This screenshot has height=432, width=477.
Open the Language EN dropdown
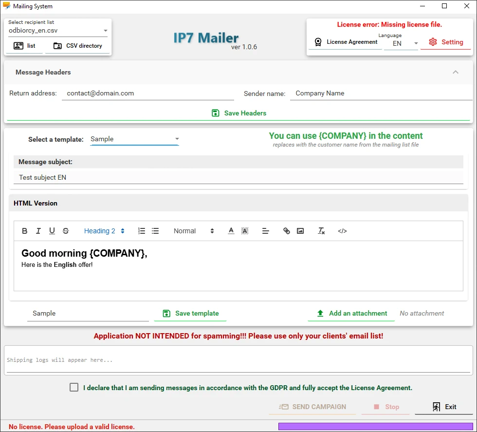click(401, 43)
